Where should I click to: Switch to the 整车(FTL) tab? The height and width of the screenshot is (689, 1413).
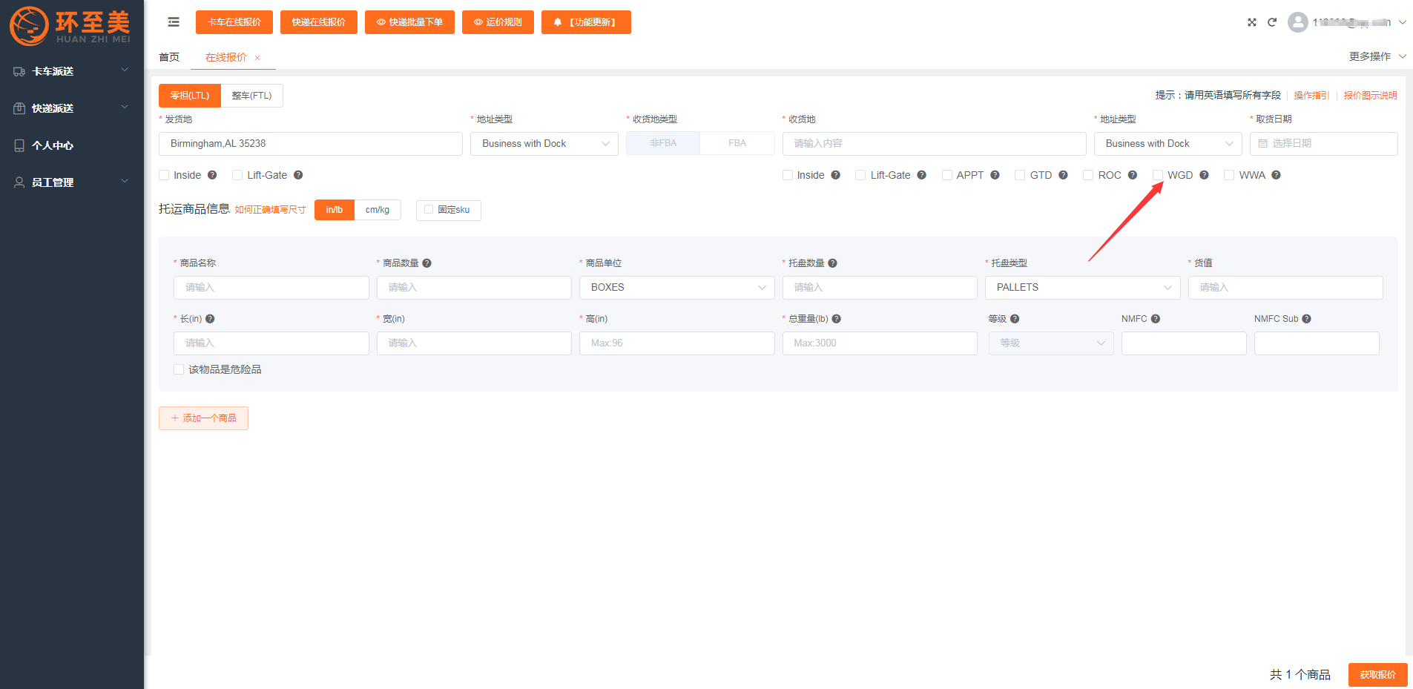(251, 96)
